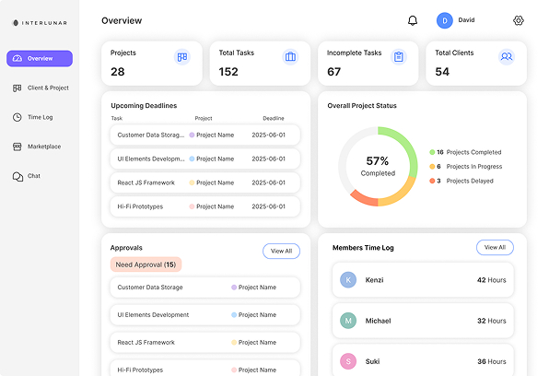Click View All in Approvals
This screenshot has height=376, width=549.
point(281,251)
